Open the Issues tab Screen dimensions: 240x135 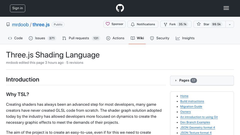42,38
